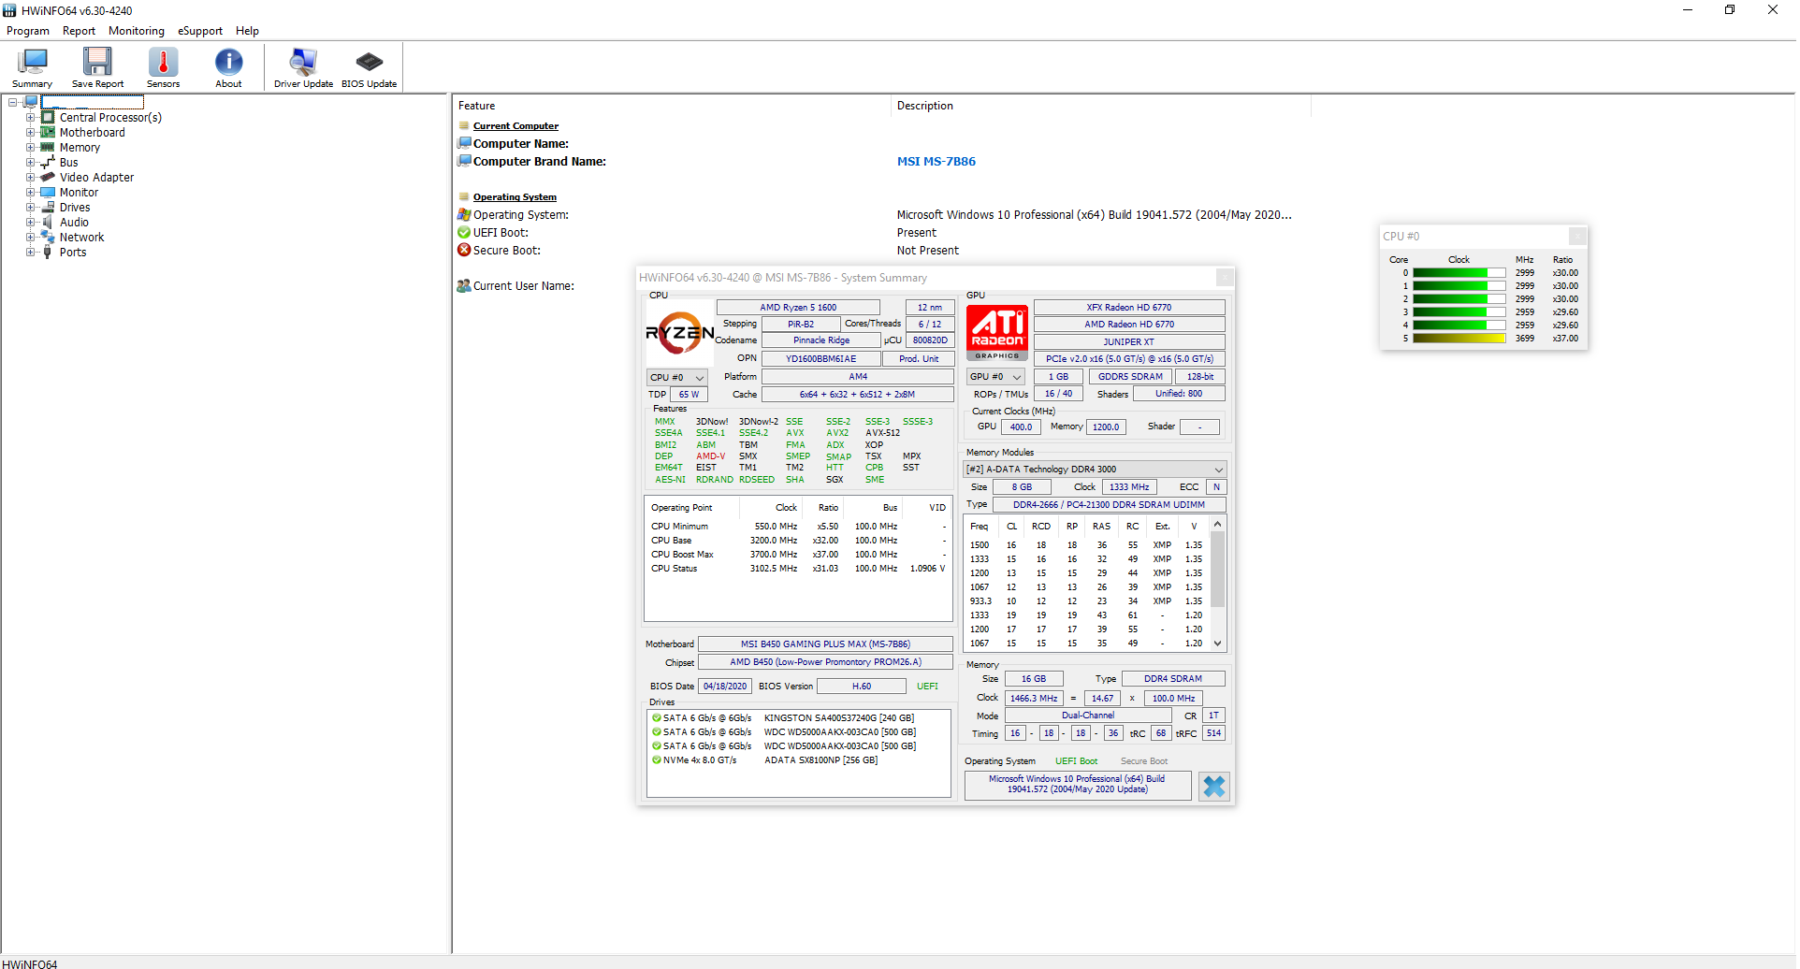Image resolution: width=1800 pixels, height=969 pixels.
Task: Open the Monitoring menu
Action: tap(137, 31)
